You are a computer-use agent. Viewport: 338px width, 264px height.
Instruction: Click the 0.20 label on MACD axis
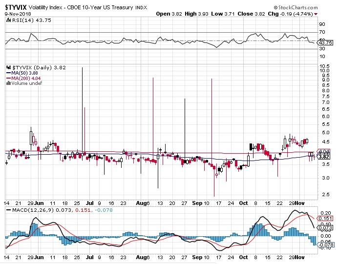point(325,213)
